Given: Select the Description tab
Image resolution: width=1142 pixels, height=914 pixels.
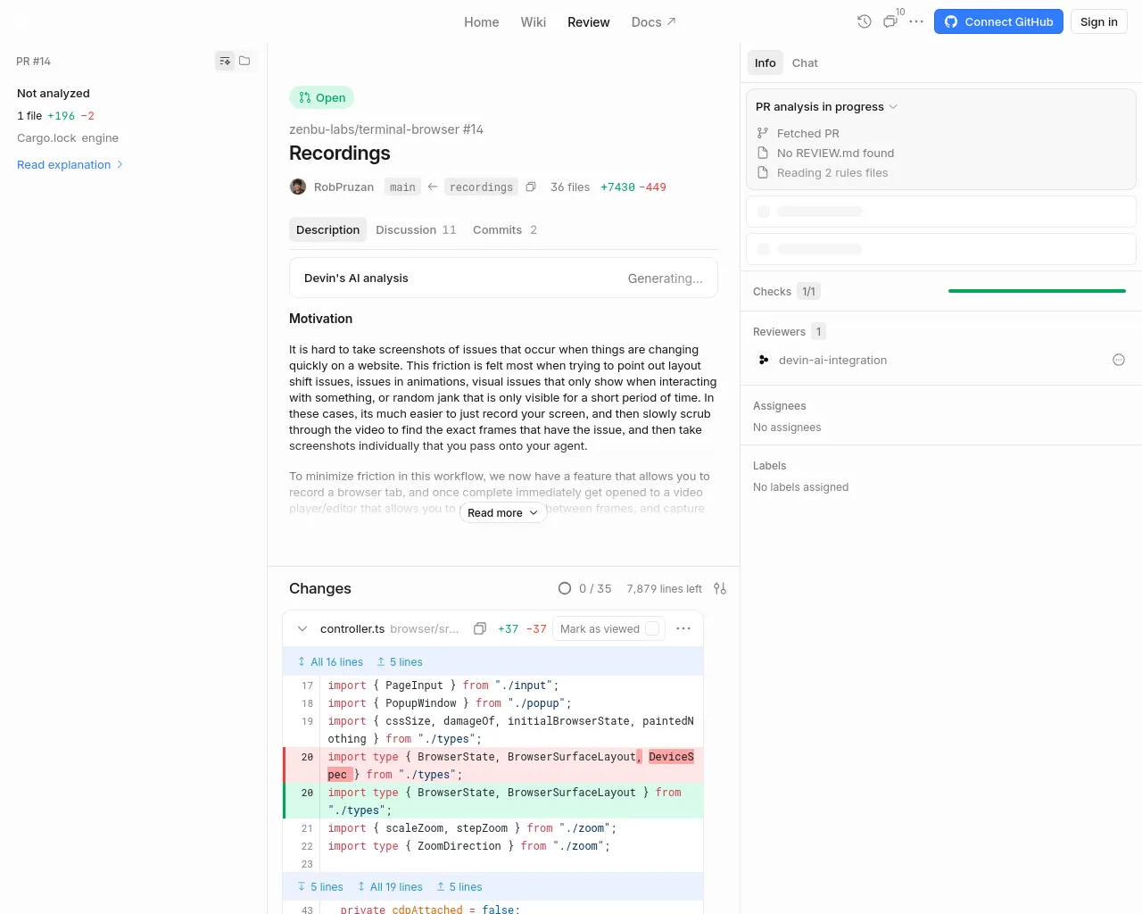Looking at the screenshot, I should [x=327, y=229].
